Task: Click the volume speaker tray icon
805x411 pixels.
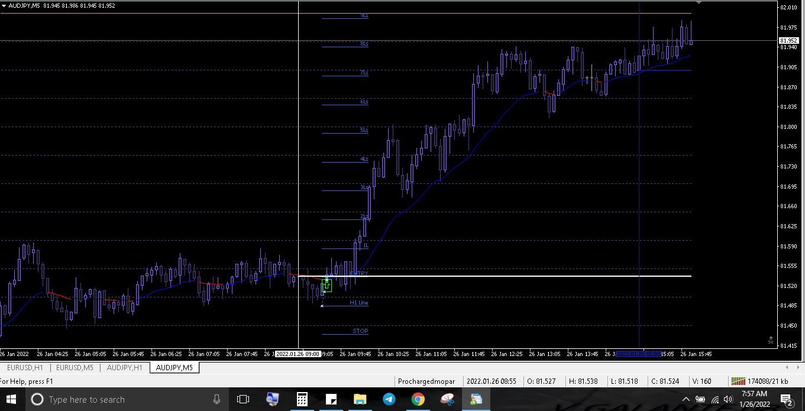Action: tap(728, 400)
